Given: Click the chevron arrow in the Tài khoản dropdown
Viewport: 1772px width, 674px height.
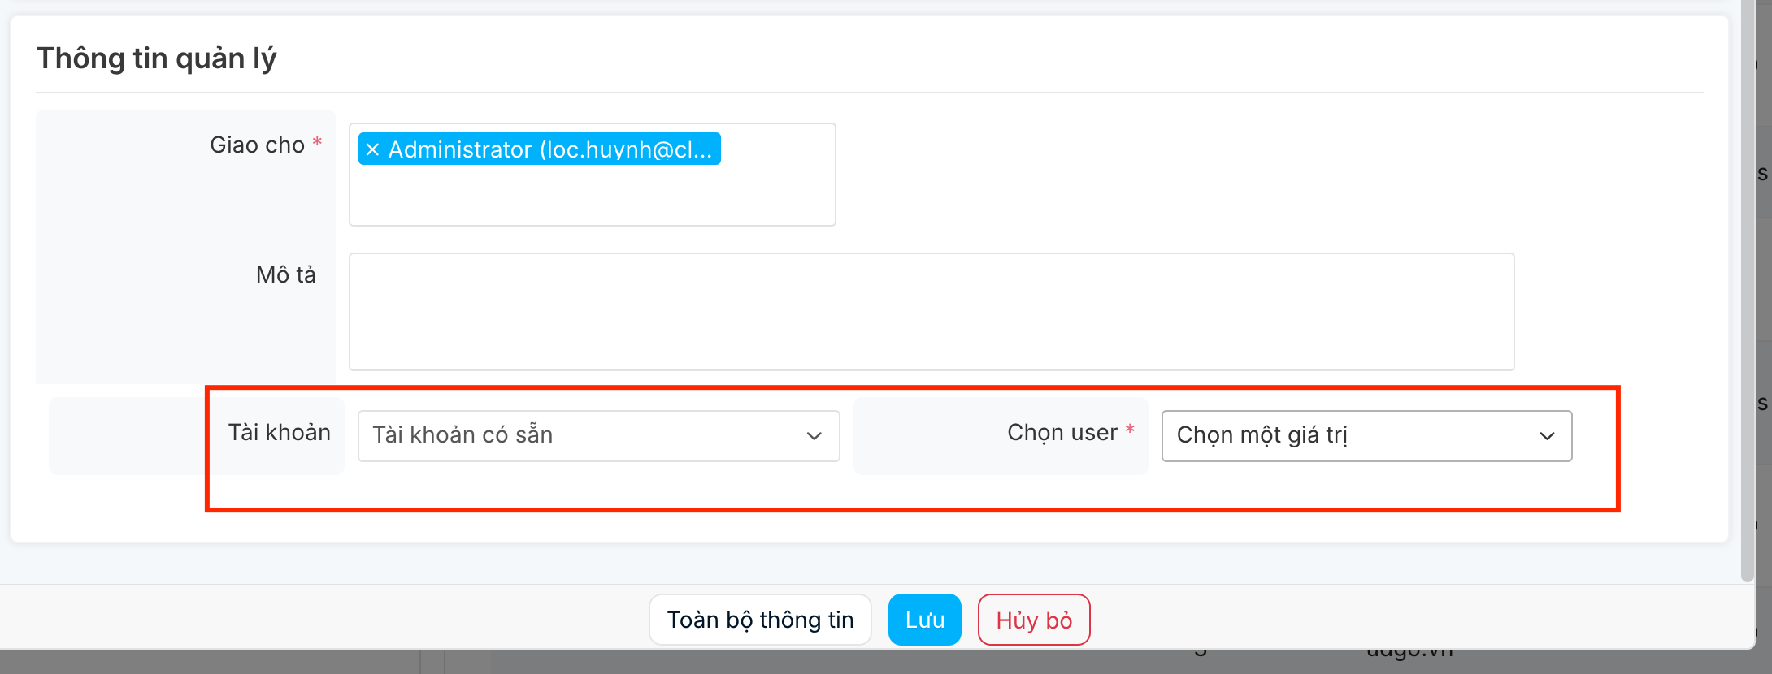Looking at the screenshot, I should point(814,436).
